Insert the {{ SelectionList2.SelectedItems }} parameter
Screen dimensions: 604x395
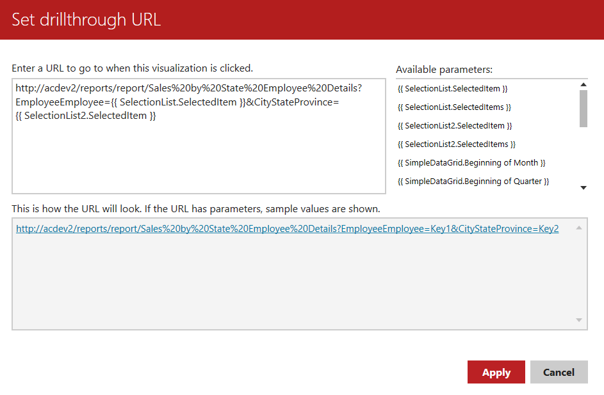point(456,144)
